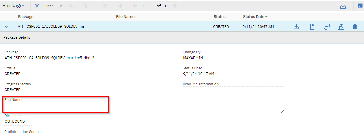Click the clear filter icon
This screenshot has height=139, width=364.
pyautogui.click(x=86, y=6)
